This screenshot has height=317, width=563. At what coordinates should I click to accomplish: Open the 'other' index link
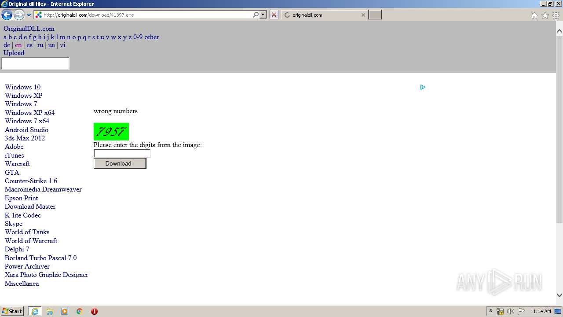tap(152, 37)
